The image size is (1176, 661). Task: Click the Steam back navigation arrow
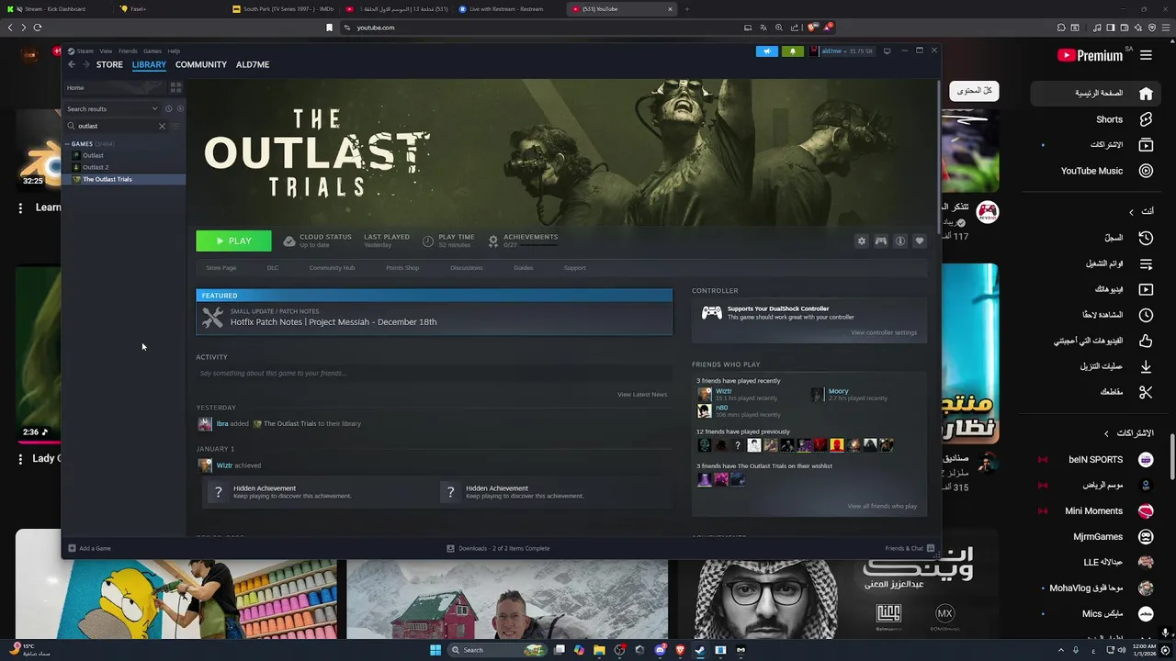click(72, 64)
